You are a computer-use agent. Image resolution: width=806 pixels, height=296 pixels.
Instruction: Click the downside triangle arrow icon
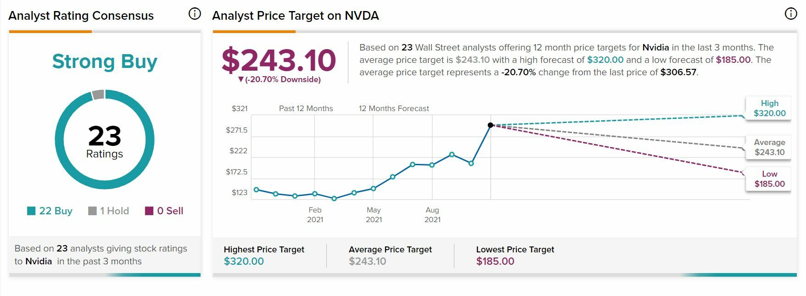point(241,79)
